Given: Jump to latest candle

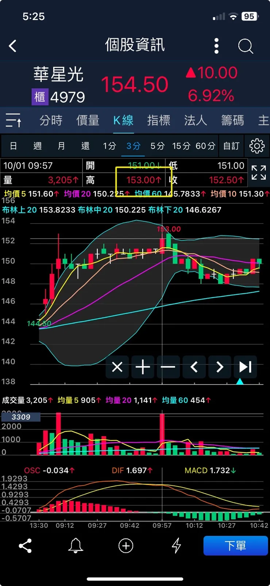Looking at the screenshot, I should tap(245, 367).
